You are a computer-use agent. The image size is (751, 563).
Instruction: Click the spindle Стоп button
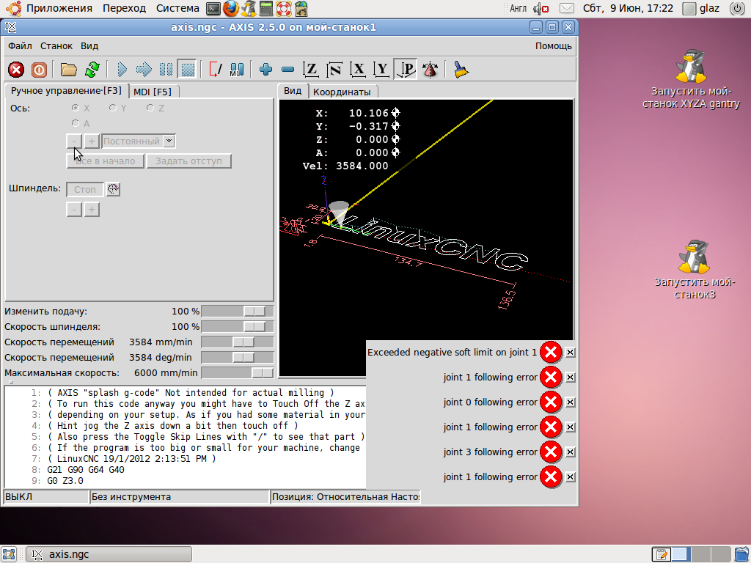point(85,190)
